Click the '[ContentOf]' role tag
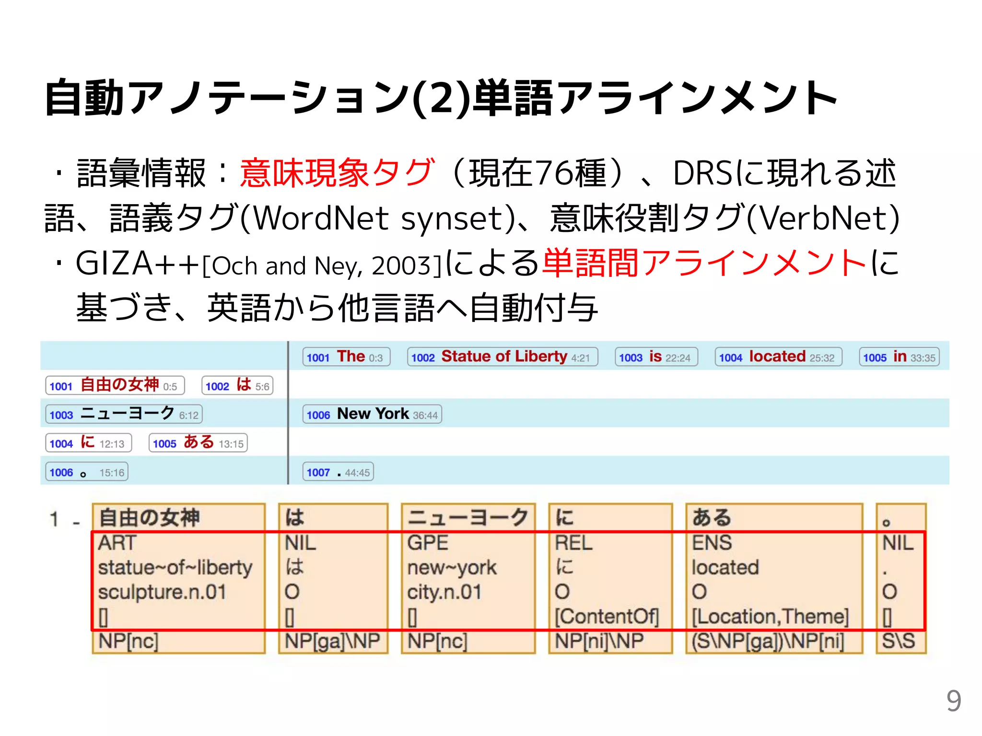 pos(607,617)
